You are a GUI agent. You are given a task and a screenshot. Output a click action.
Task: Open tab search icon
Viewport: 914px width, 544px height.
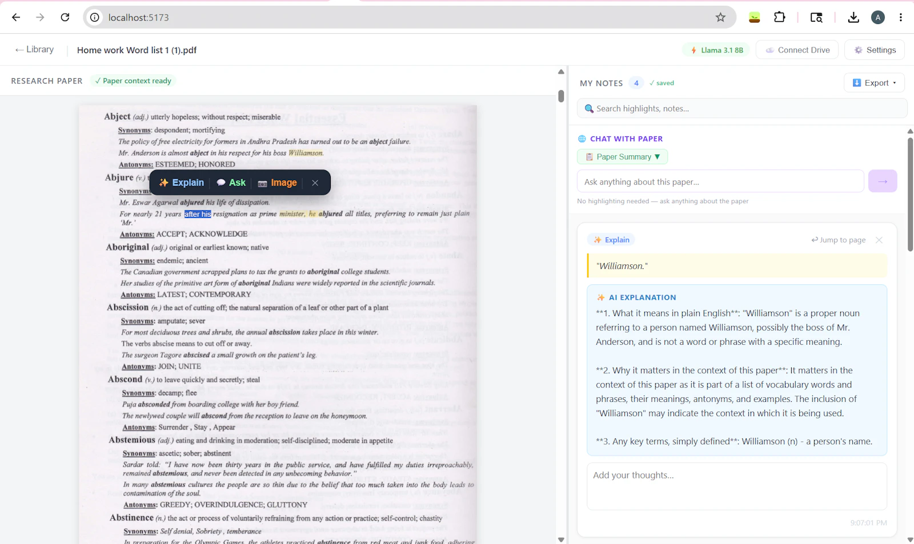click(x=816, y=18)
